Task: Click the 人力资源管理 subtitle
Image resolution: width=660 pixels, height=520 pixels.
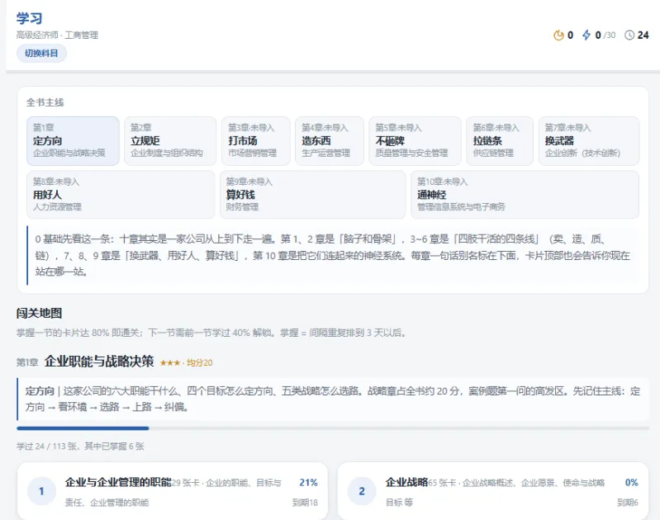Action: [x=57, y=207]
